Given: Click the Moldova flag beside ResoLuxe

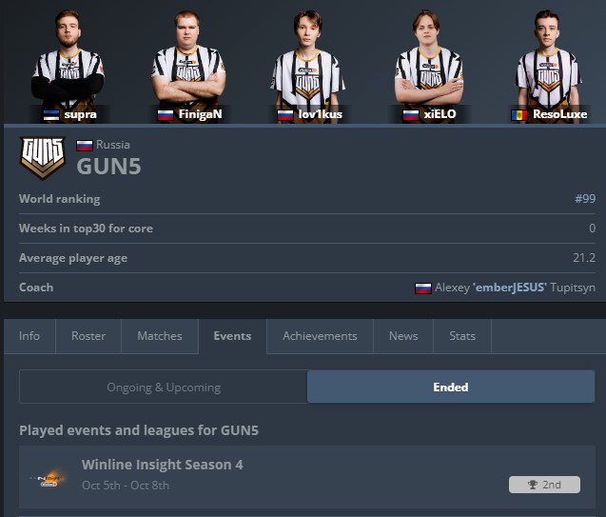Looking at the screenshot, I should click(x=519, y=115).
